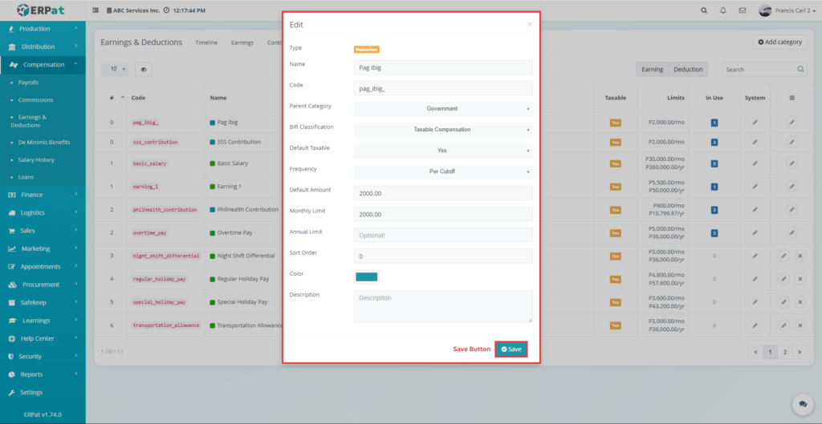Toggle the Earning filter button
The image size is (822, 424).
(x=652, y=70)
